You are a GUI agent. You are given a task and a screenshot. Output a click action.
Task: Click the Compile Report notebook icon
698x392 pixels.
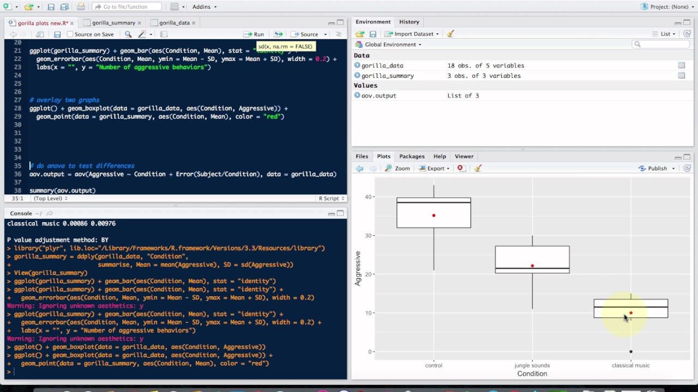164,34
